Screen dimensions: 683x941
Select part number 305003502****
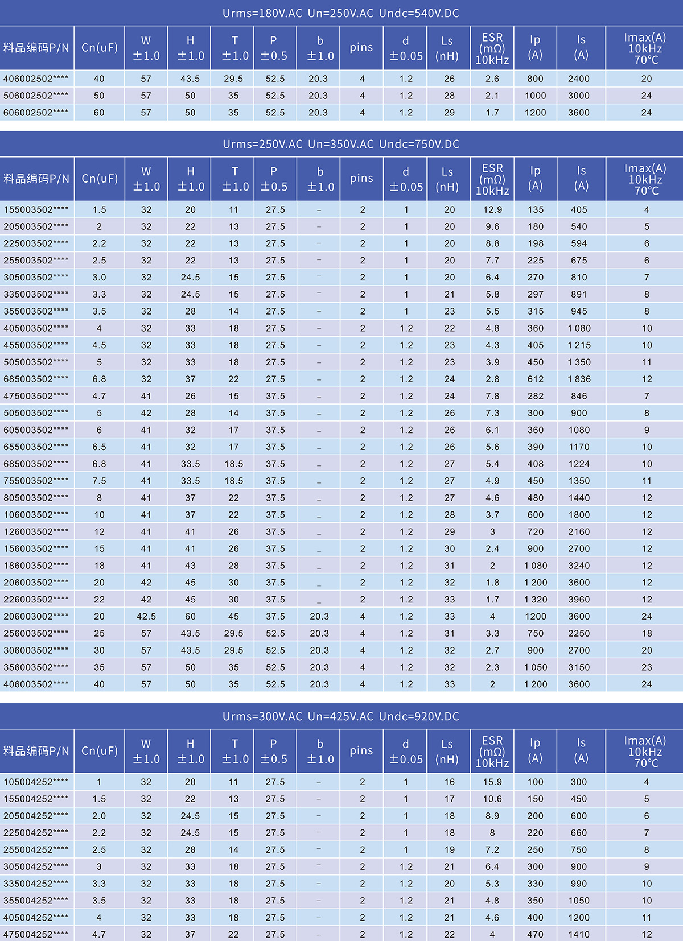coord(36,278)
